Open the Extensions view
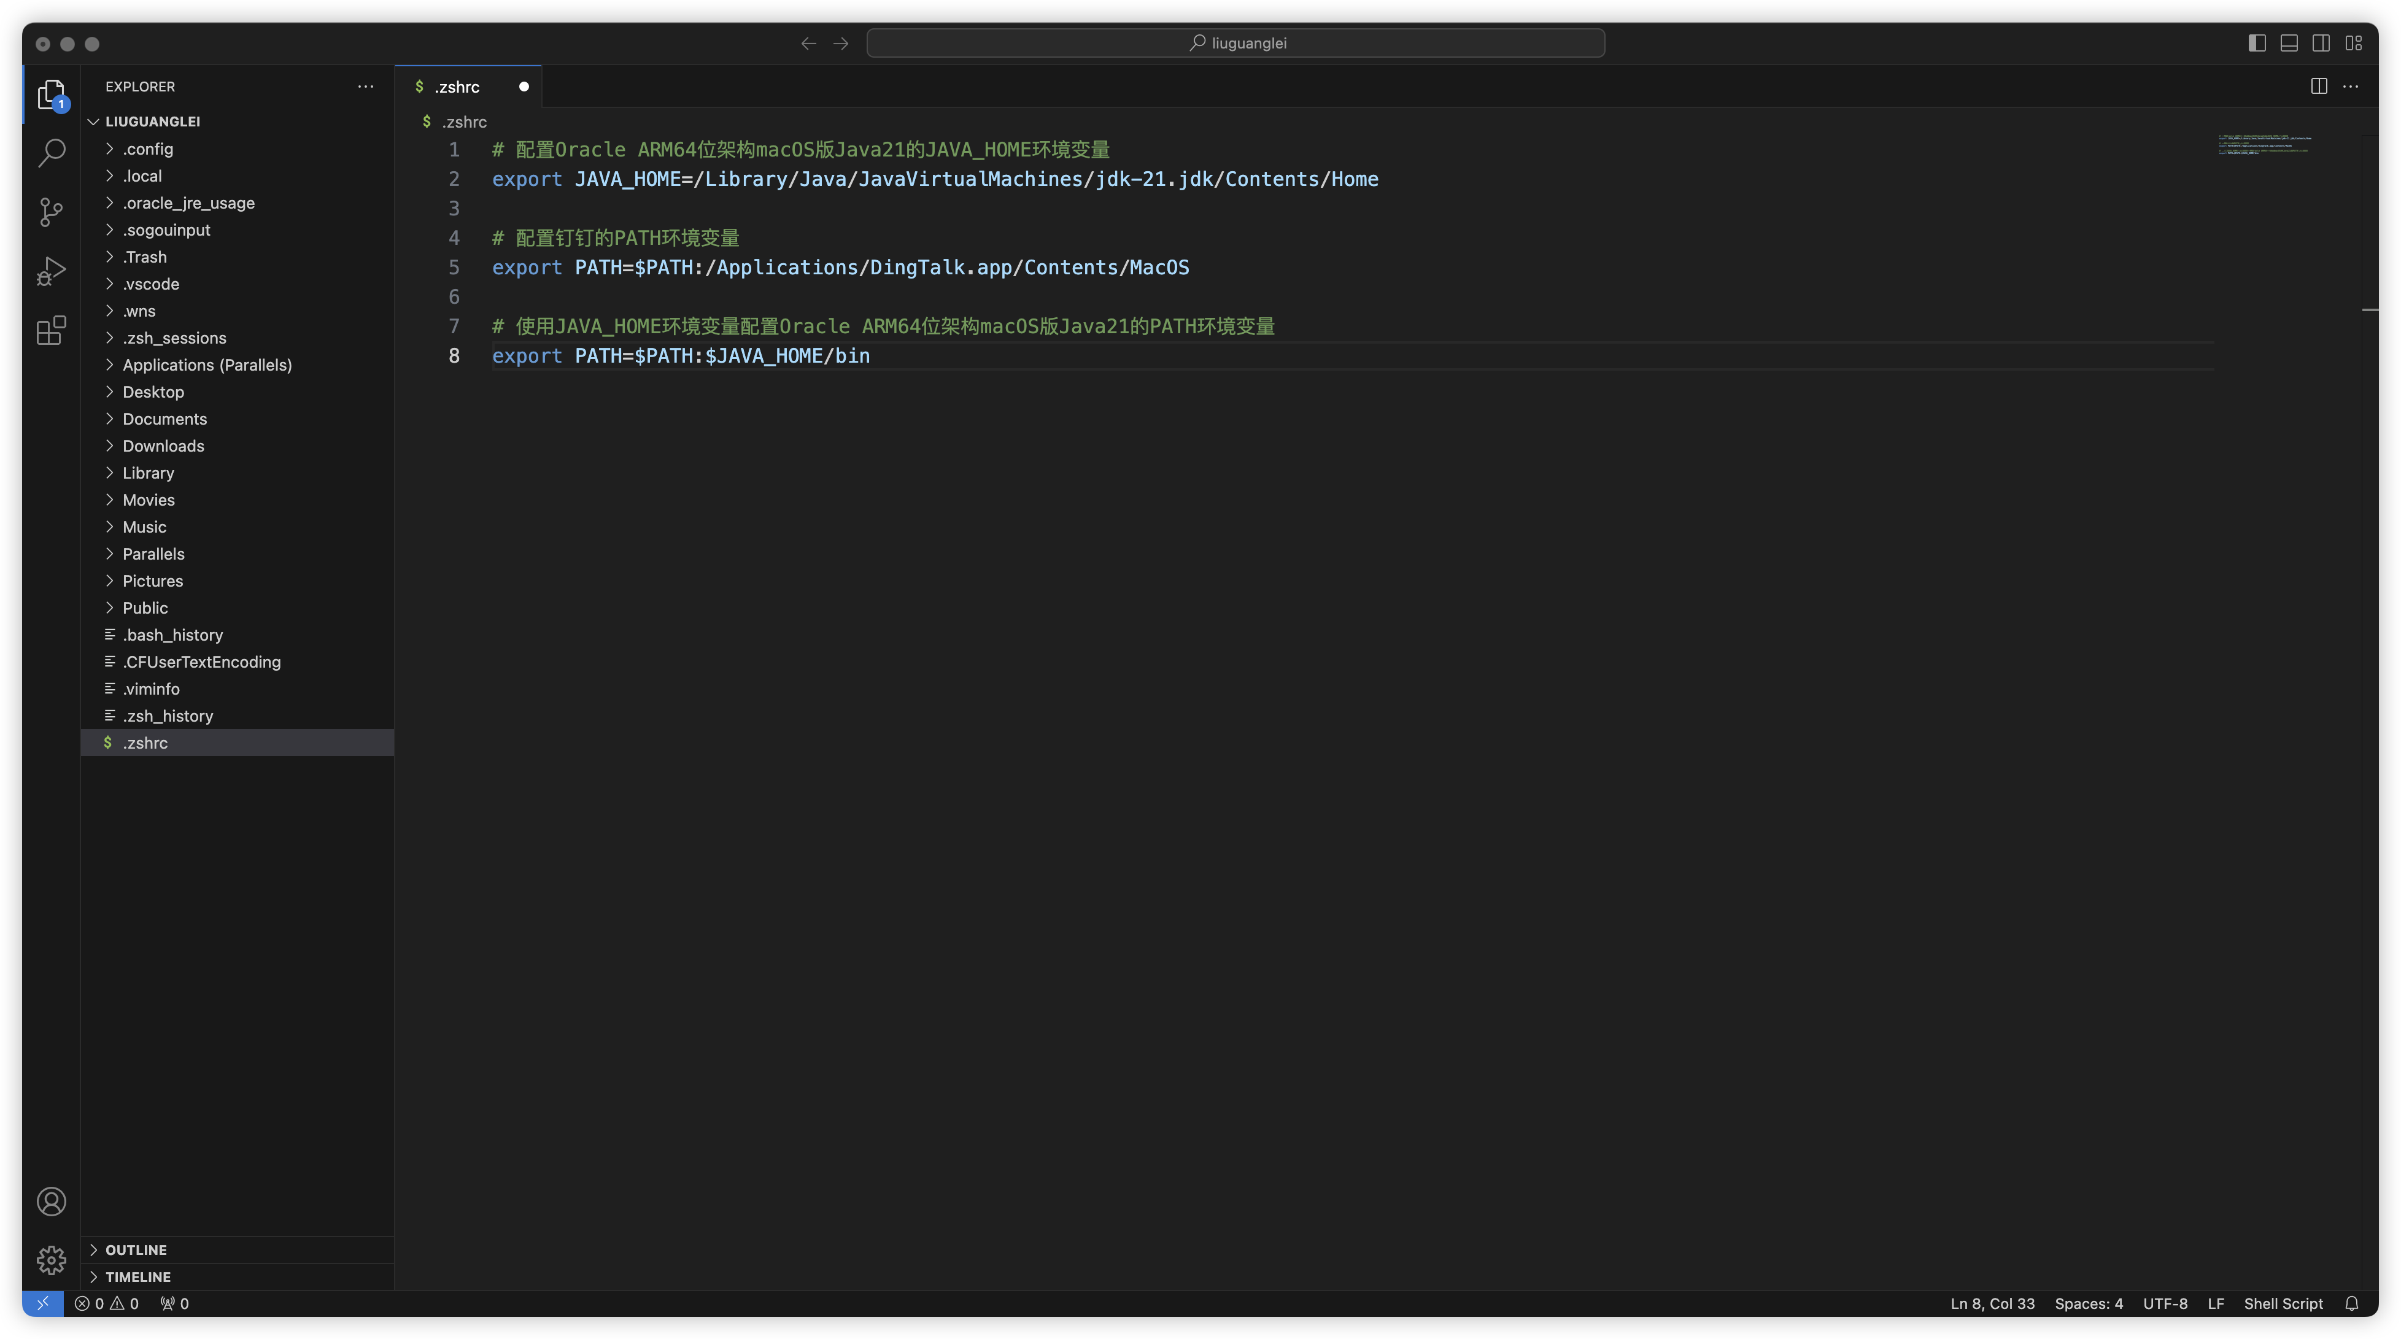The height and width of the screenshot is (1339, 2401). coord(52,330)
